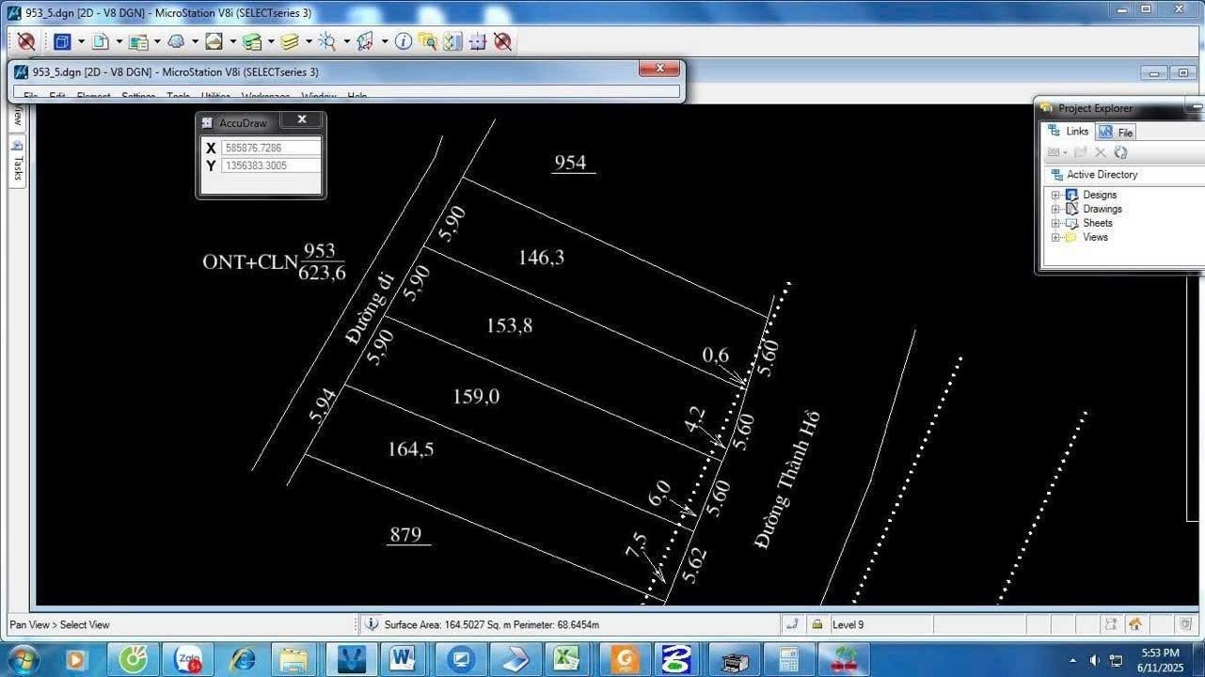Click Project Explorer refresh arrows icon
The height and width of the screenshot is (677, 1205).
1120,152
